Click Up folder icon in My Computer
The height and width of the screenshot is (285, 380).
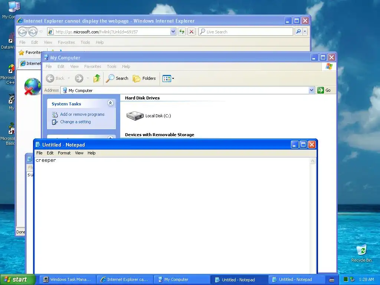(x=97, y=78)
